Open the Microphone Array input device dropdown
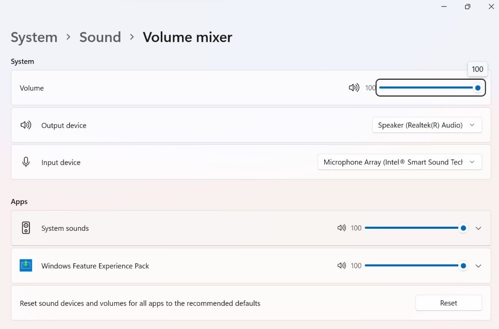This screenshot has height=329, width=499. pyautogui.click(x=399, y=162)
